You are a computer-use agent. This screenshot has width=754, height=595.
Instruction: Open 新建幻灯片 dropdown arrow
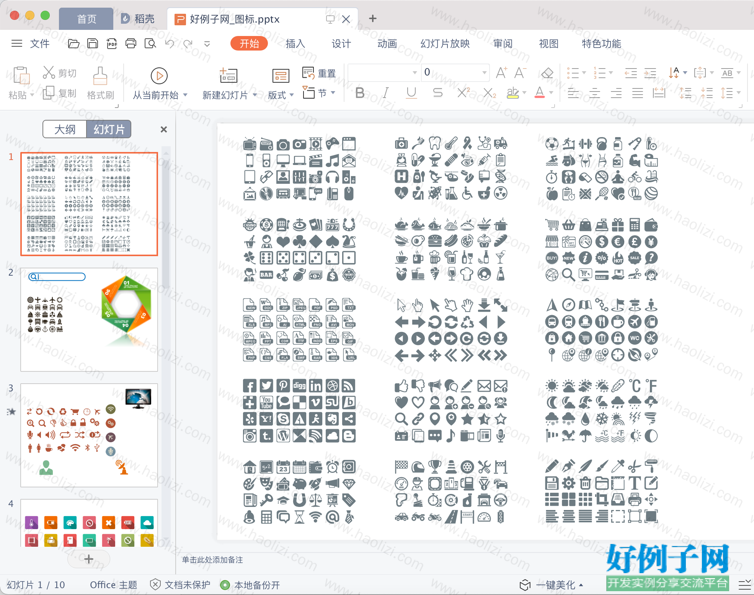tap(255, 95)
